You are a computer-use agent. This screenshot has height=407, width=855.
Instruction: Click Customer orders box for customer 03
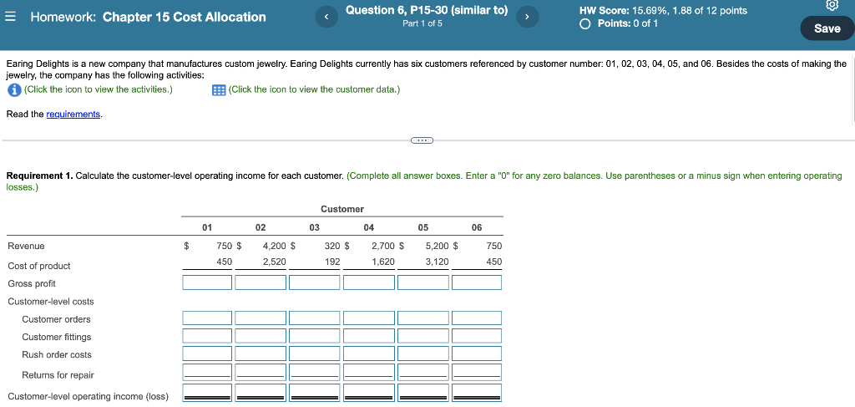click(x=315, y=318)
